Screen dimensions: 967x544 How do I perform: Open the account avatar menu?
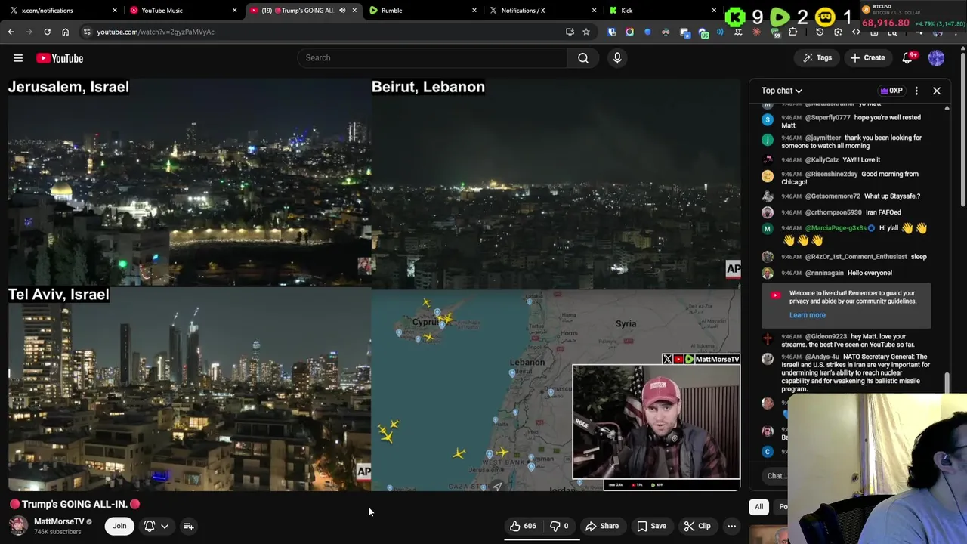click(x=936, y=58)
